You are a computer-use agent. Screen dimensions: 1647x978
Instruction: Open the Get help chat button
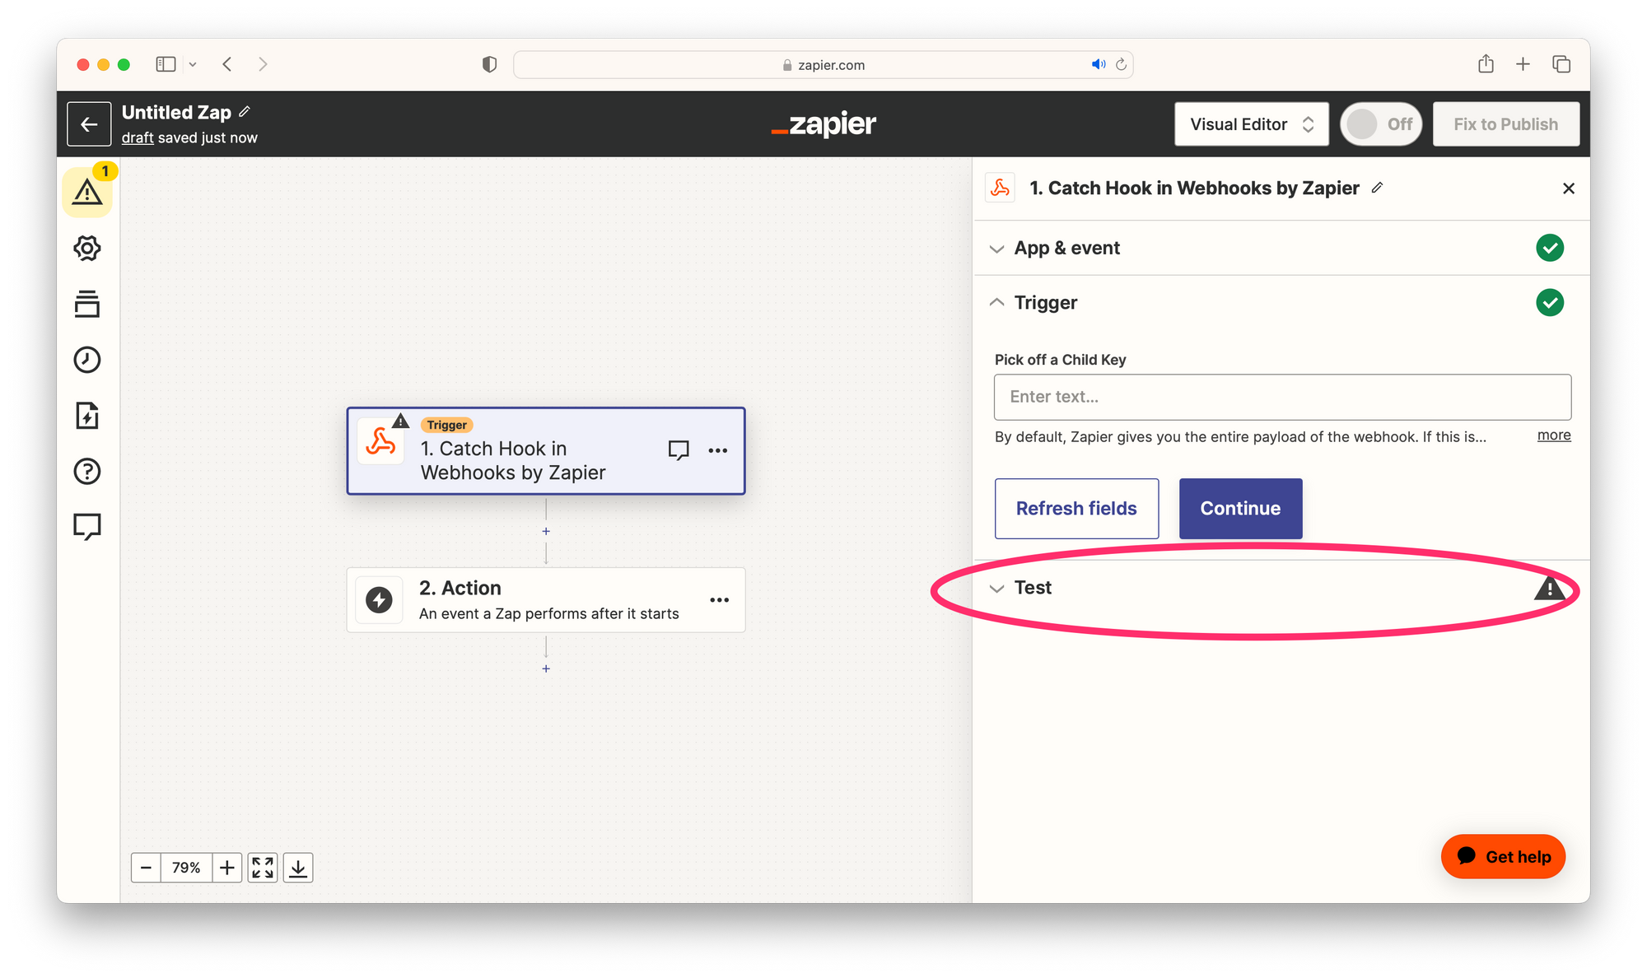1503,857
